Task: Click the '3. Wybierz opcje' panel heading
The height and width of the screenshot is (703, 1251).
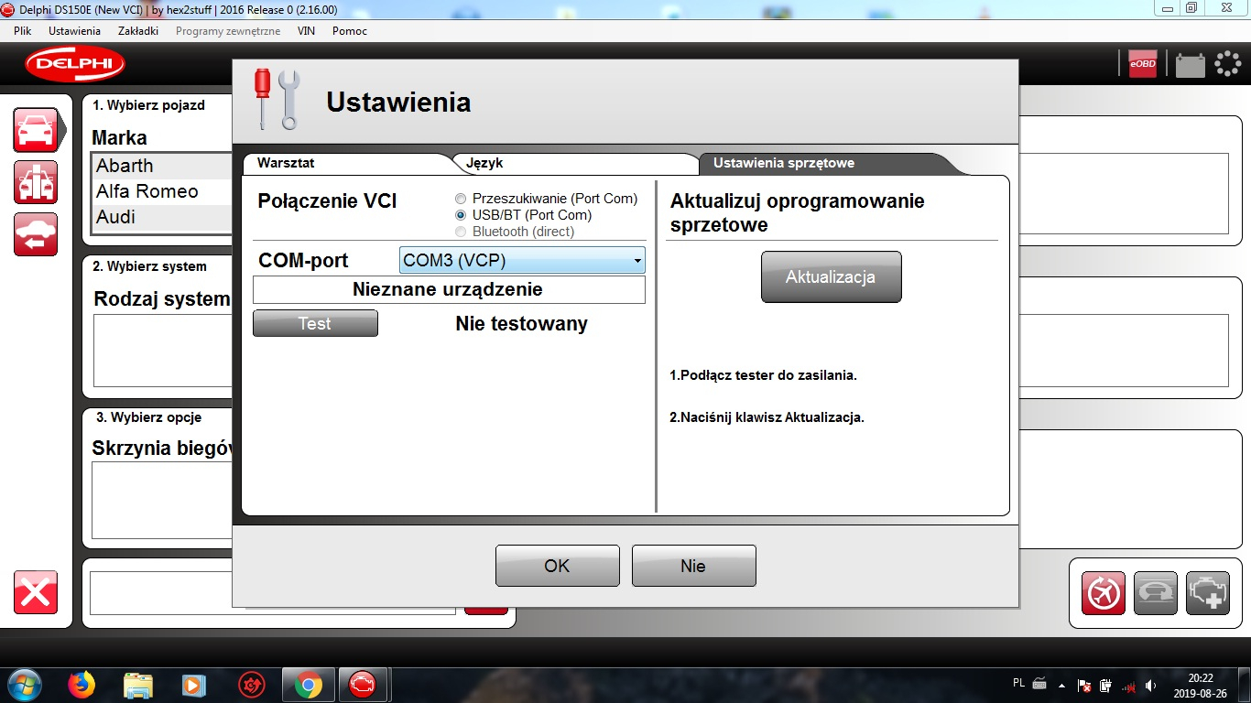Action: click(x=148, y=417)
